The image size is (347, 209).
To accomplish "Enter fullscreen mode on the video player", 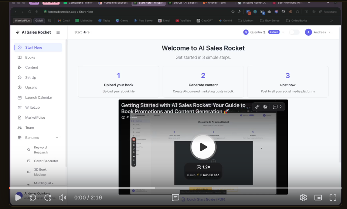I will click(333, 198).
